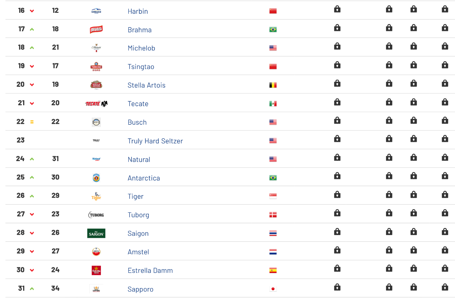Viewport: 455px width, 298px height.
Task: Click the Singapore flag in Tiger row
Action: 273,196
